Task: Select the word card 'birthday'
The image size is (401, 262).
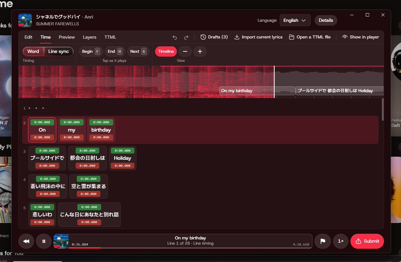Action: (x=101, y=130)
